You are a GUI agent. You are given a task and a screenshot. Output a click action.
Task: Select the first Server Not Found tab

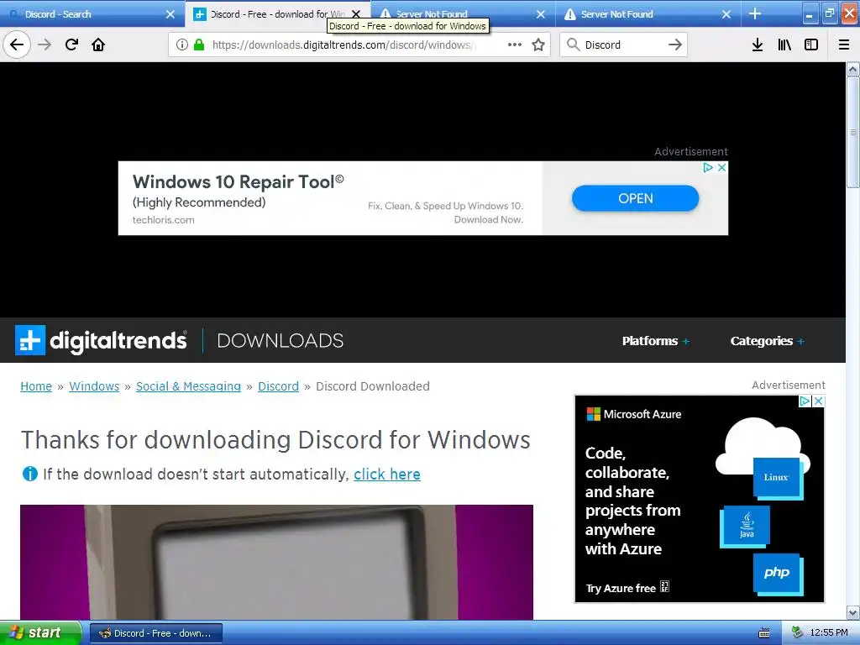(x=464, y=13)
